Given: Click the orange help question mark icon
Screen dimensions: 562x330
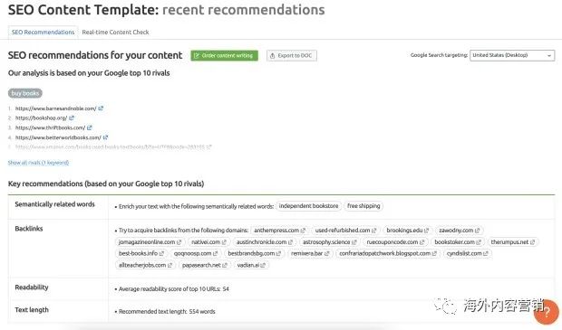Looking at the screenshot, I should coord(546,312).
